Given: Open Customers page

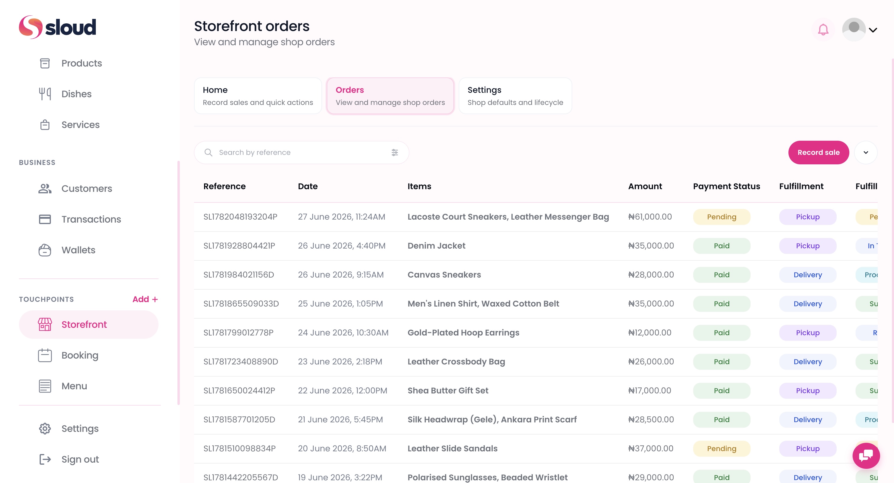Looking at the screenshot, I should pos(87,188).
